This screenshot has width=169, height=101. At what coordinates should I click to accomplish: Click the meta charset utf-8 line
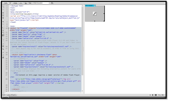pos(20,12)
